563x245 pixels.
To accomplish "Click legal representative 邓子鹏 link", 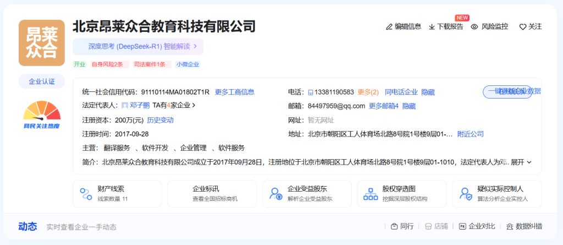I will 140,105.
